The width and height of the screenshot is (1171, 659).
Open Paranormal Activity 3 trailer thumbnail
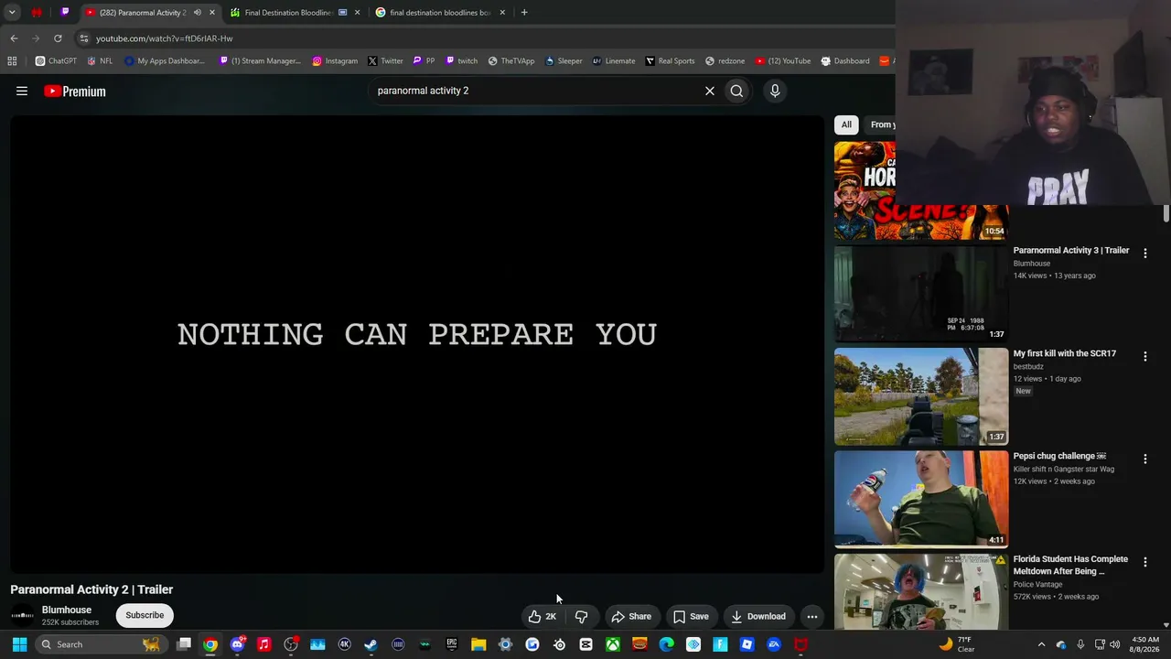point(921,293)
